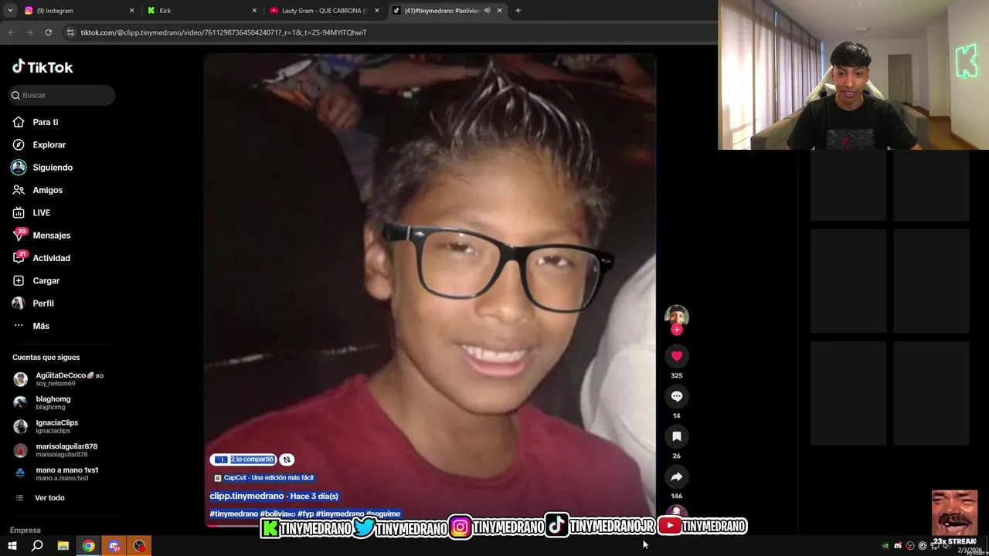Select the TikTok URL in address bar
The image size is (989, 556).
pos(223,32)
